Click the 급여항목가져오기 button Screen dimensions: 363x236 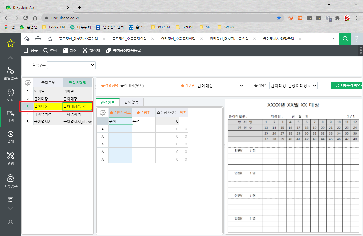(x=347, y=85)
